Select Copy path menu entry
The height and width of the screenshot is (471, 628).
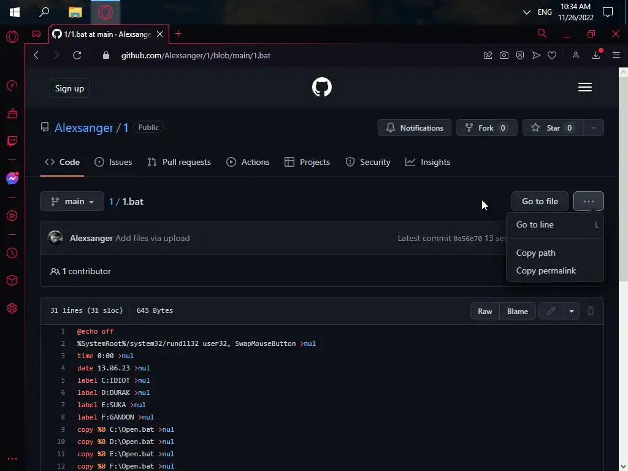pos(554,253)
